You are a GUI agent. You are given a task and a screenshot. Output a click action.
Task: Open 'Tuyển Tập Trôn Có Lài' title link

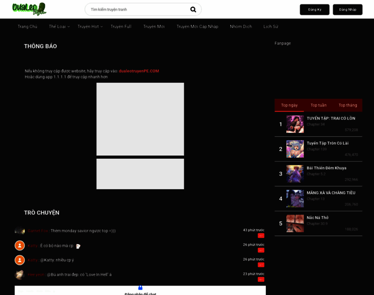pos(327,143)
